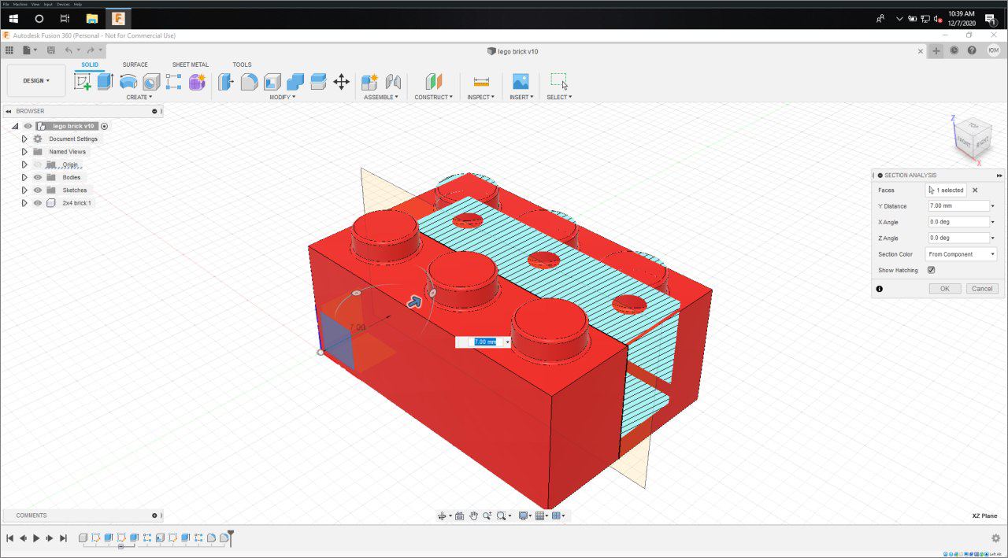Viewport: 1008px width, 558px height.
Task: Select the Joint tool in Assemble
Action: [392, 82]
